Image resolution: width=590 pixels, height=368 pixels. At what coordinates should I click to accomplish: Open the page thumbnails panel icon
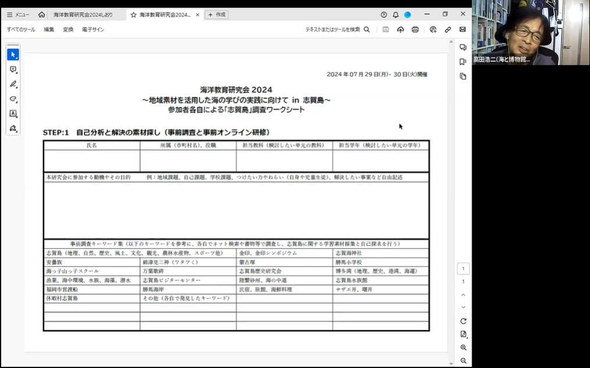(463, 76)
